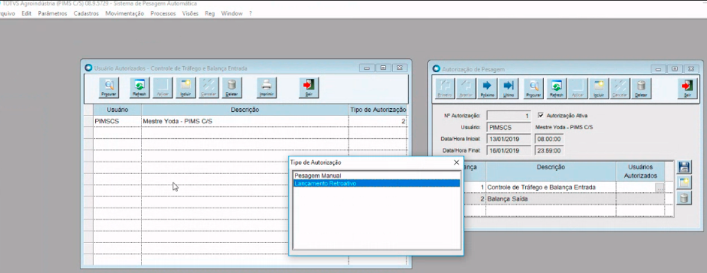Viewport: 707px width, 273px height.
Task: Click Aplicar in Autorização de Pesagem window
Action: 578,88
